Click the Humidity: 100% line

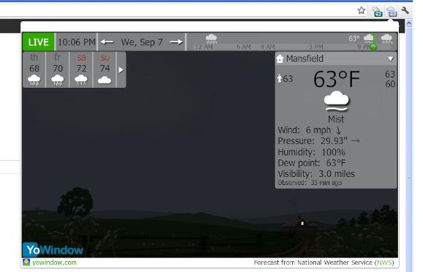tap(311, 152)
